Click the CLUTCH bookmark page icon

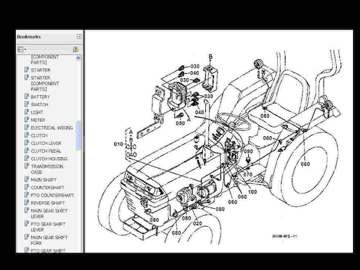(27, 136)
